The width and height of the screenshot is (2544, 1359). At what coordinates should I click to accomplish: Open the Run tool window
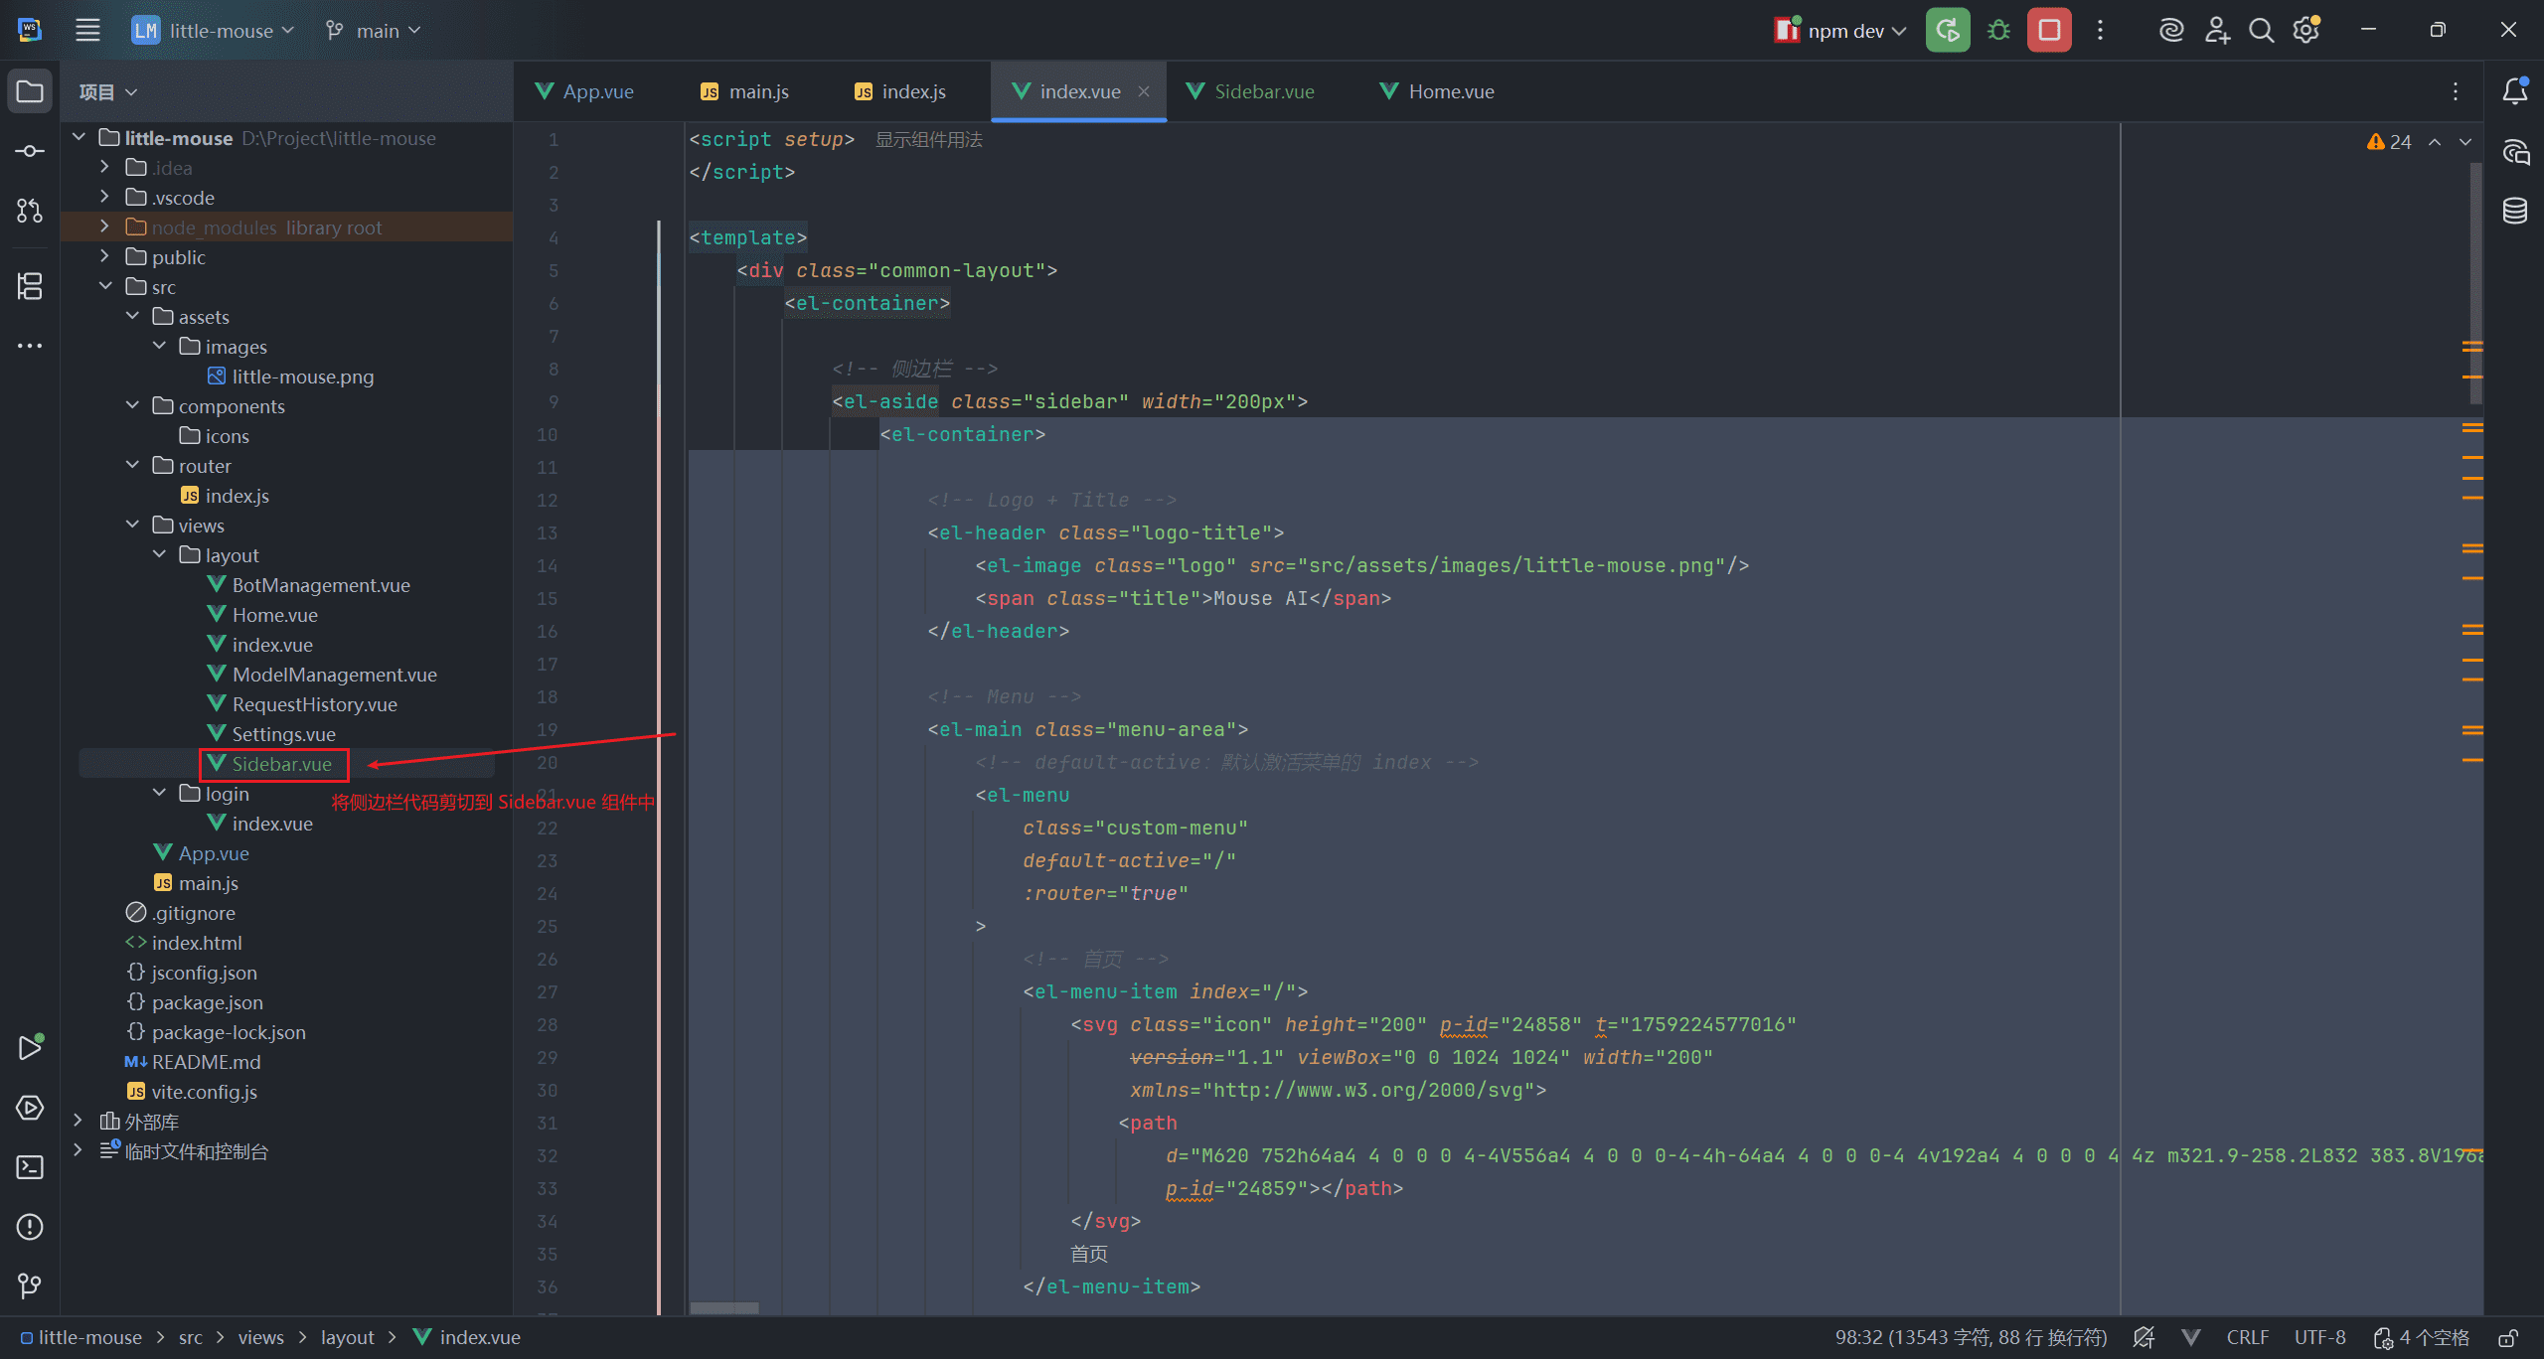(30, 1047)
